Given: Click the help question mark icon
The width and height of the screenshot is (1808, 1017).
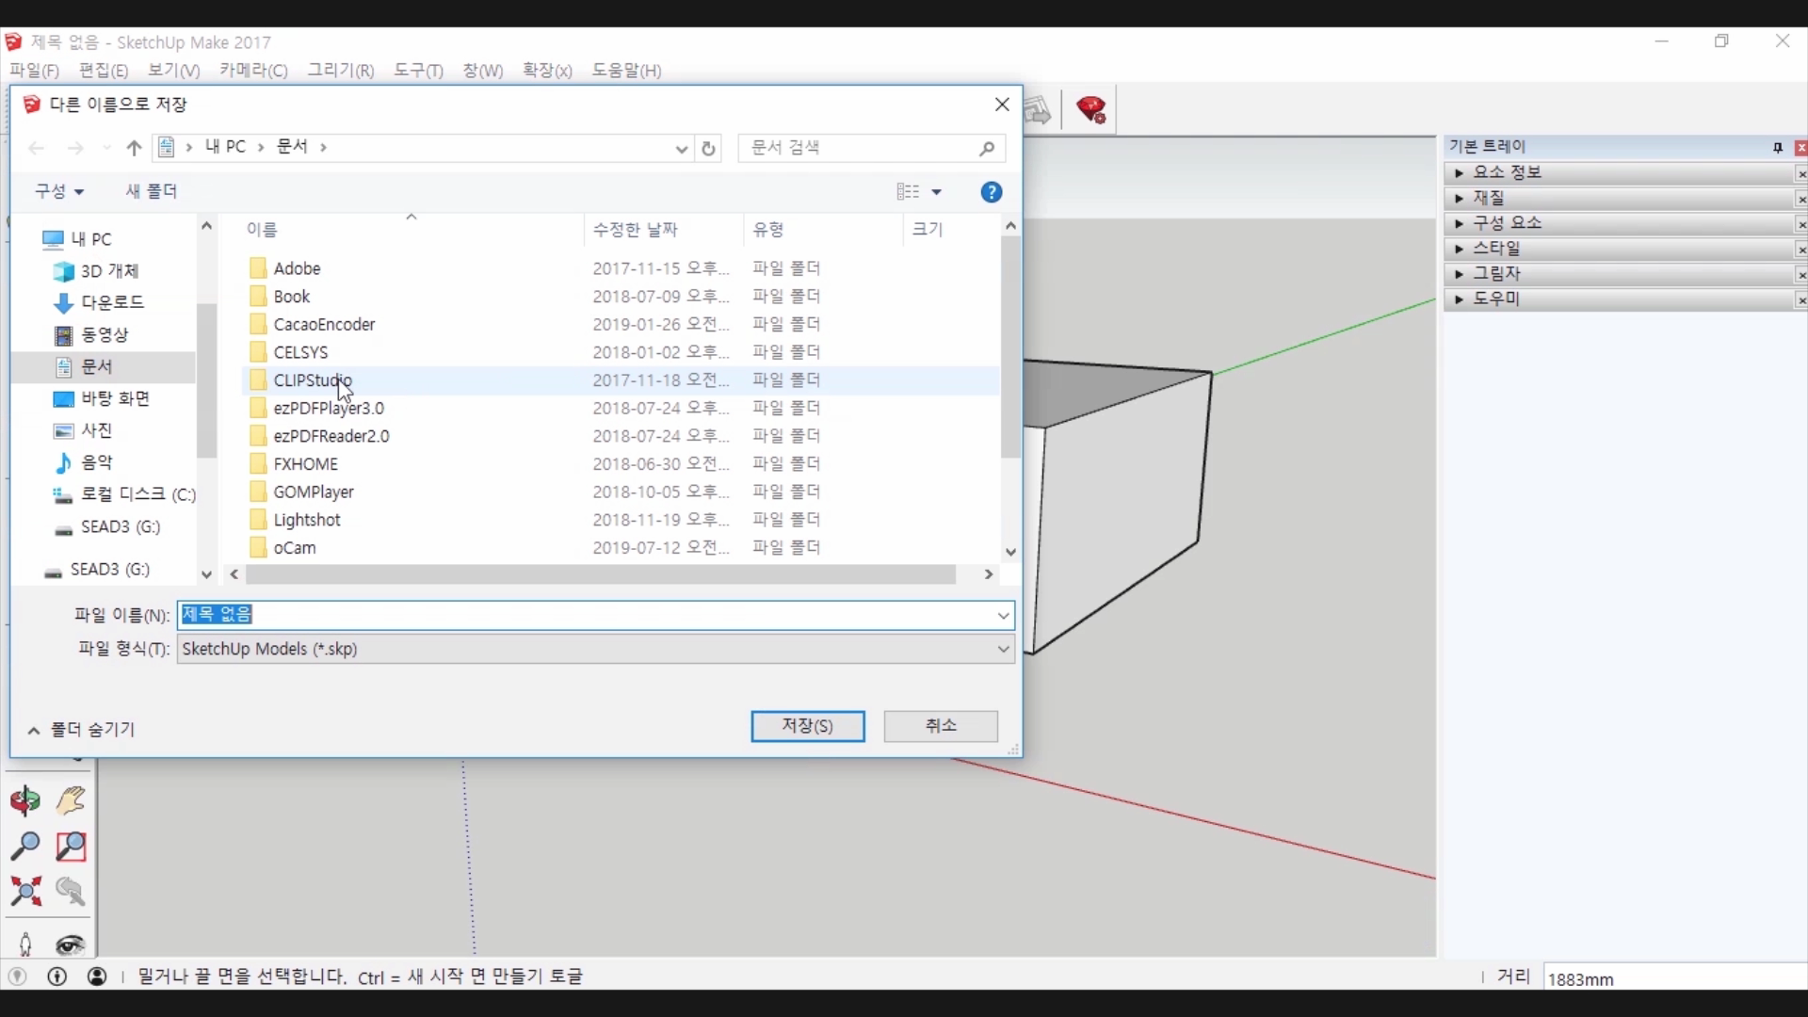Looking at the screenshot, I should point(991,192).
